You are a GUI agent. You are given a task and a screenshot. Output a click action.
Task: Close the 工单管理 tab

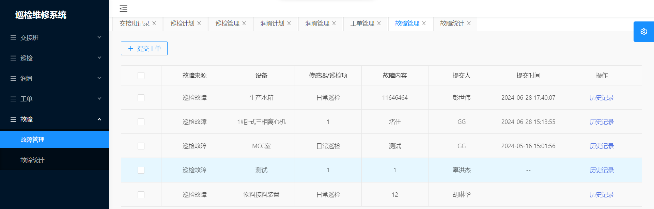pyautogui.click(x=379, y=23)
